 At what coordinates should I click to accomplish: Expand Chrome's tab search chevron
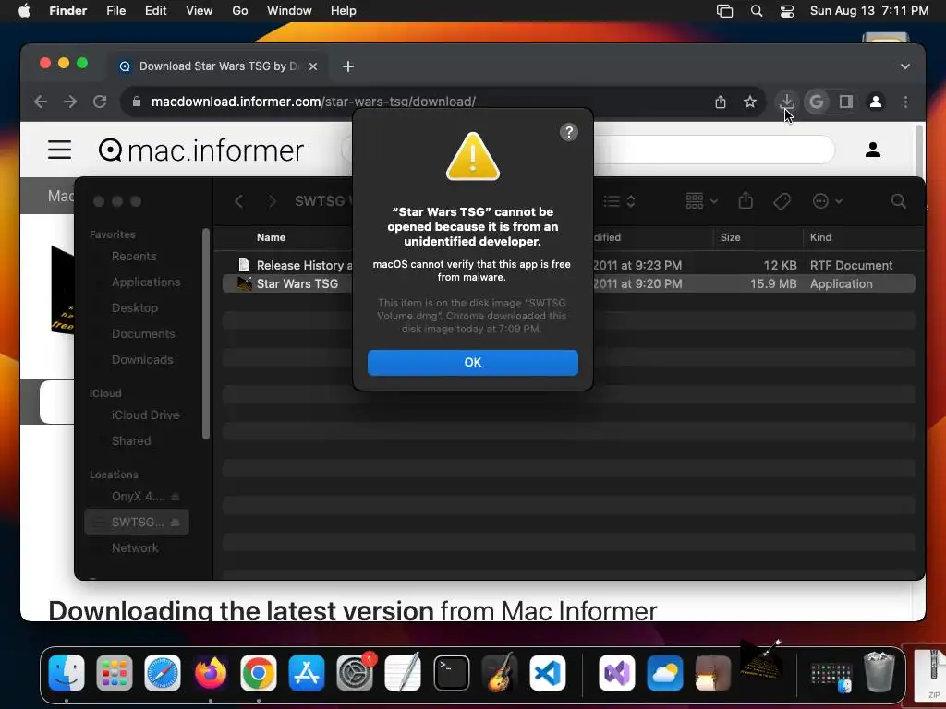point(904,66)
